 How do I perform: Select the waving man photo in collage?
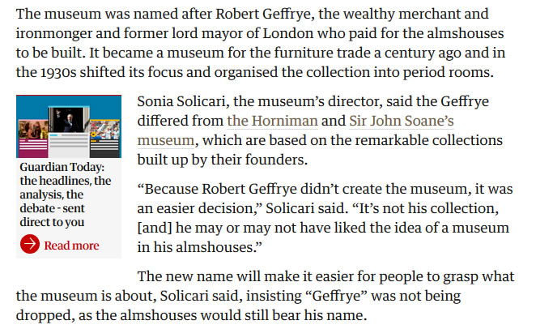click(69, 120)
